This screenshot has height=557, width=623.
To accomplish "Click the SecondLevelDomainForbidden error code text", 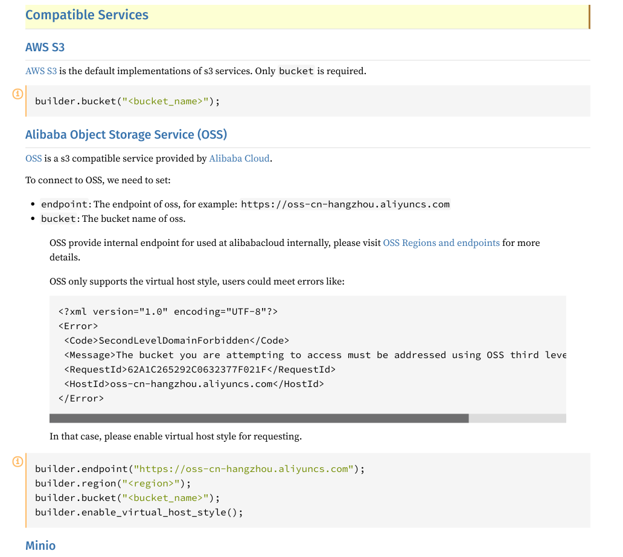I will (174, 341).
